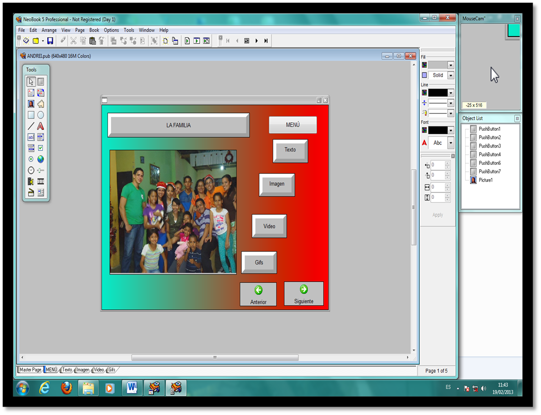Viewport: 541px width, 415px height.
Task: Pick the Line drawing tool
Action: [x=31, y=126]
